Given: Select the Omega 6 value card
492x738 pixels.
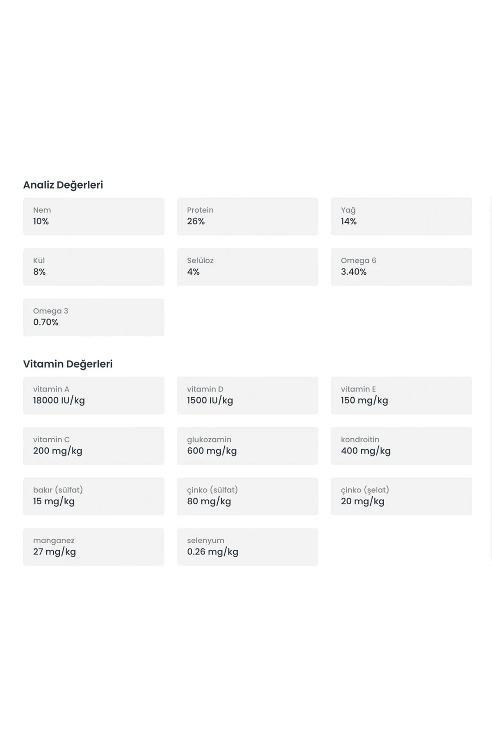Looking at the screenshot, I should (x=401, y=267).
